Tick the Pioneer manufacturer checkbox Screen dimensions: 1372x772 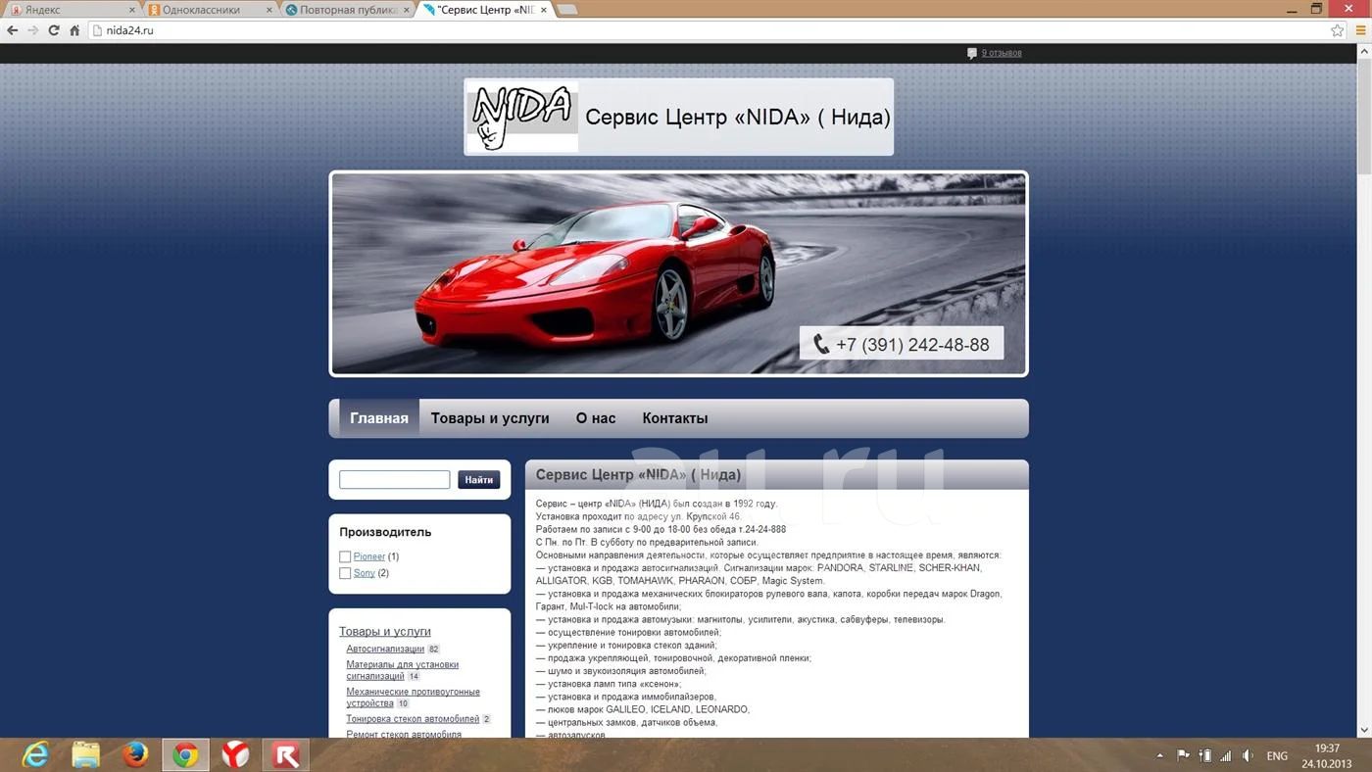pos(345,556)
